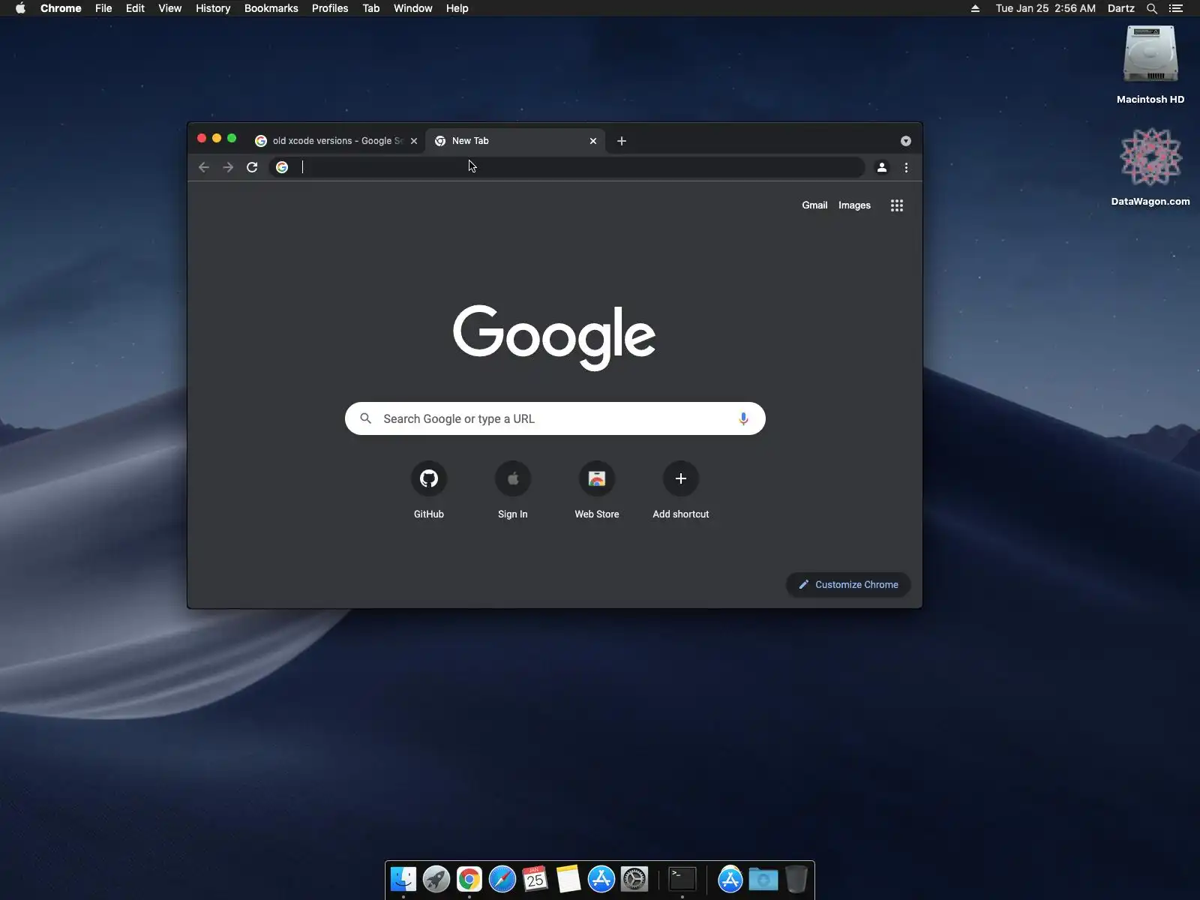Viewport: 1200px width, 900px height.
Task: Open the Edit menu
Action: click(135, 8)
